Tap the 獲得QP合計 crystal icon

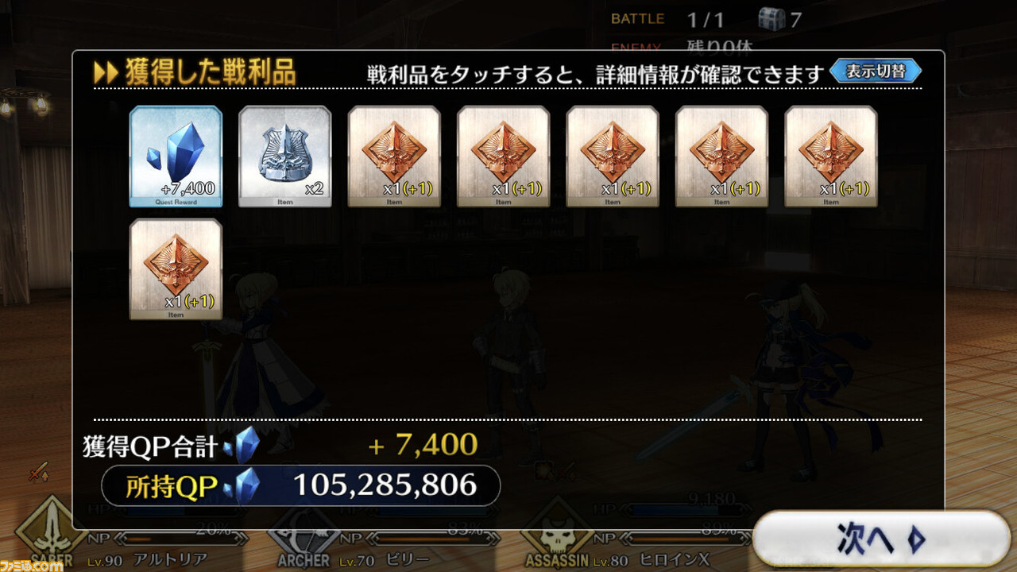tap(242, 445)
